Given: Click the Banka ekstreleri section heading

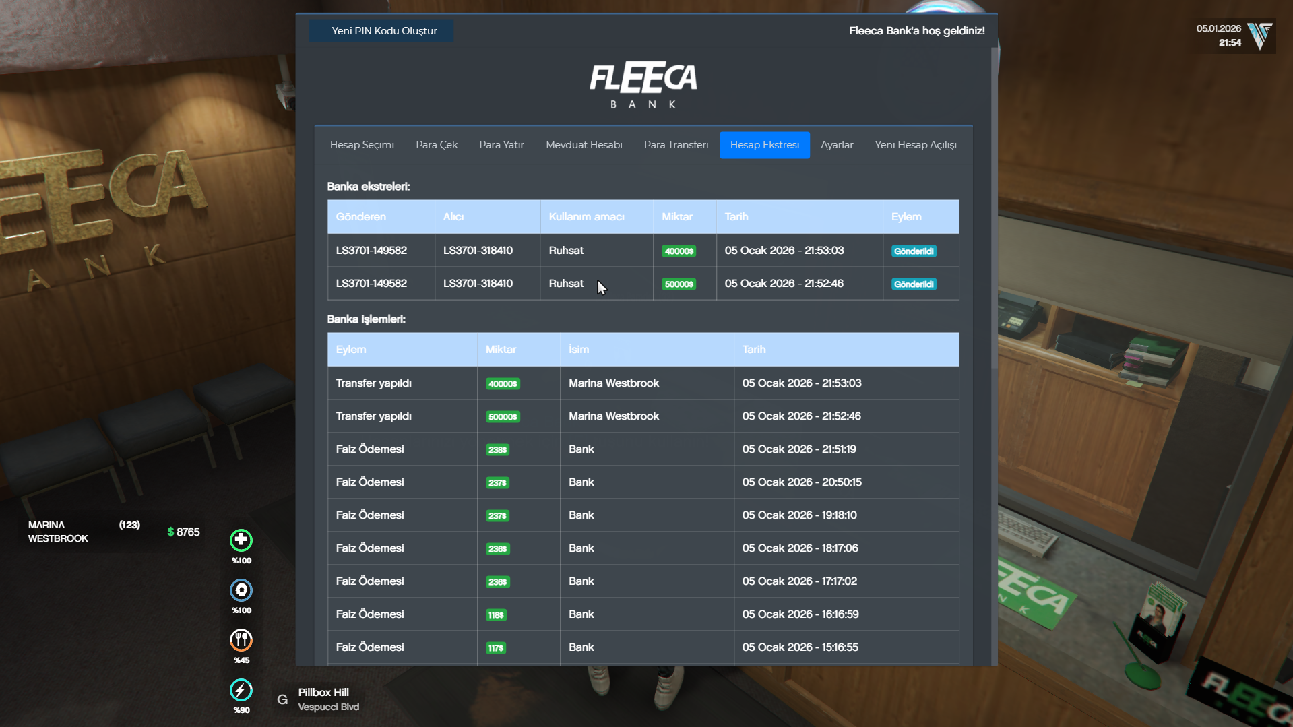Looking at the screenshot, I should (x=369, y=186).
